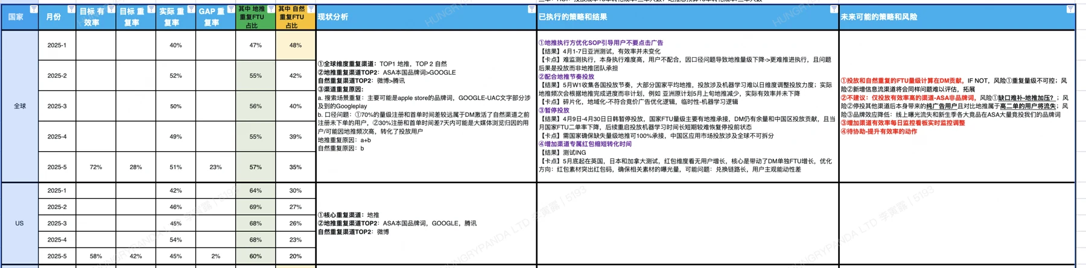Click red line ③增加渠道有效率每日监控看板实时监控调整
1086x268 pixels.
point(903,123)
